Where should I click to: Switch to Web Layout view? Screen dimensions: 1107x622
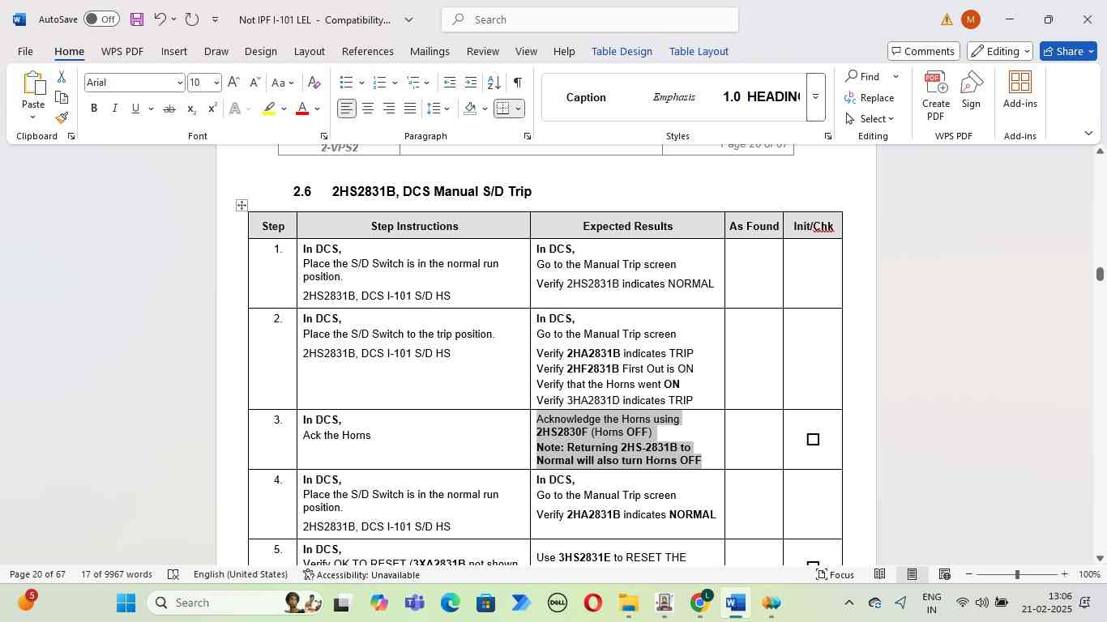click(944, 574)
